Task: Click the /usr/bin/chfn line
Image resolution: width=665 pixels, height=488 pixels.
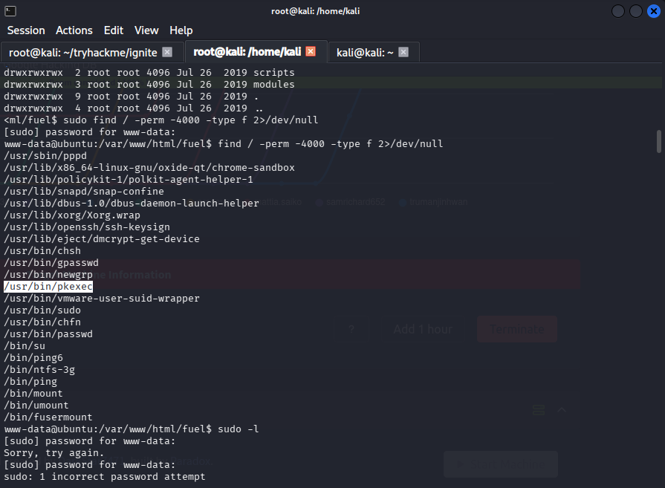Action: pos(42,322)
